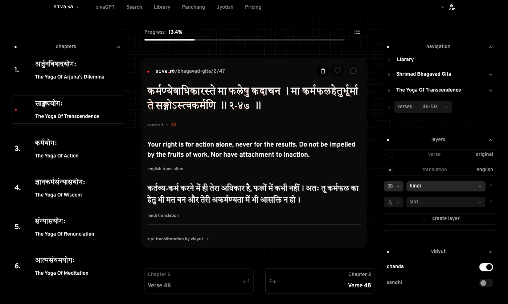This screenshot has height=304, width=508.
Task: Open the comment-type selector beside hindi
Action: pyautogui.click(x=394, y=186)
